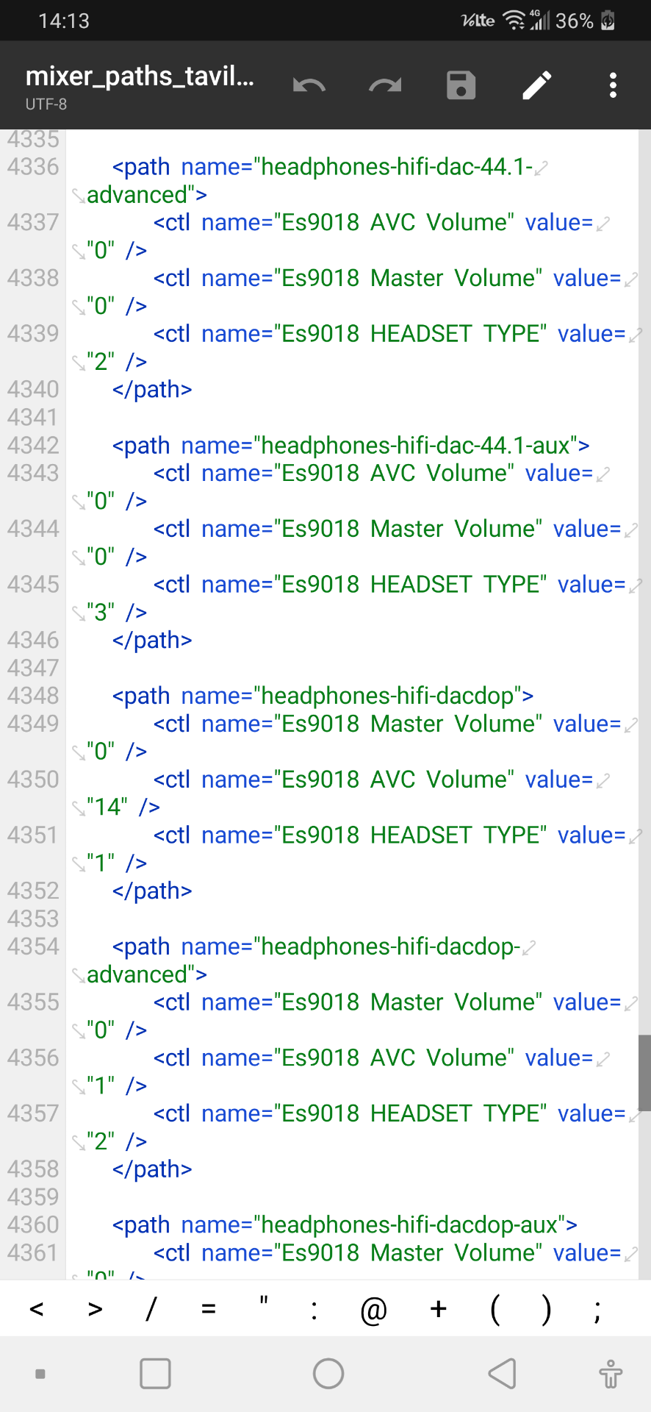651x1412 pixels.
Task: Save file with floppy disk icon
Action: (461, 85)
